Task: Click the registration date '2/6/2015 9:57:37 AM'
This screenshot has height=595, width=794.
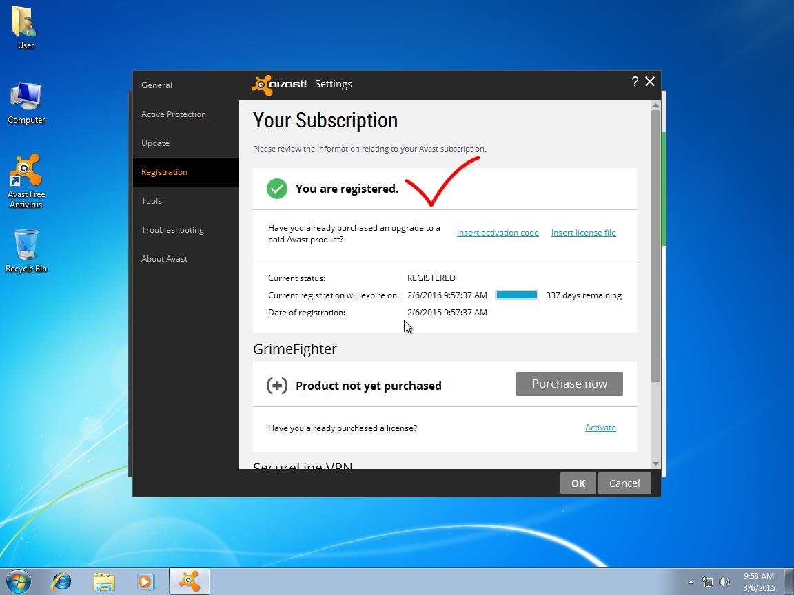Action: click(x=447, y=312)
